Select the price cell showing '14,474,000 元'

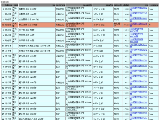coord(79,114)
